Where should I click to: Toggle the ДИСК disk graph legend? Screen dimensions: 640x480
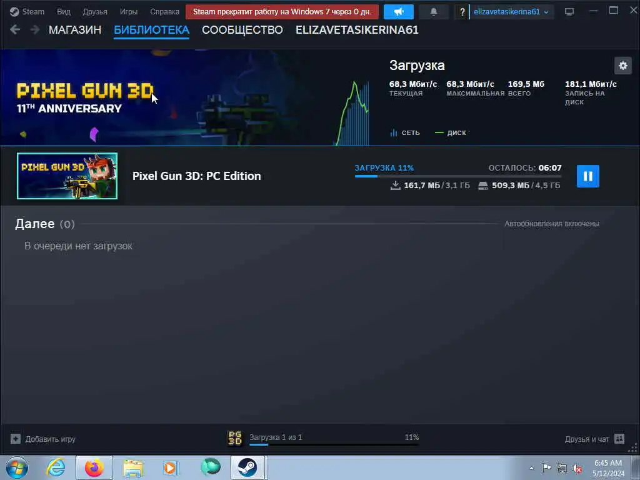451,132
